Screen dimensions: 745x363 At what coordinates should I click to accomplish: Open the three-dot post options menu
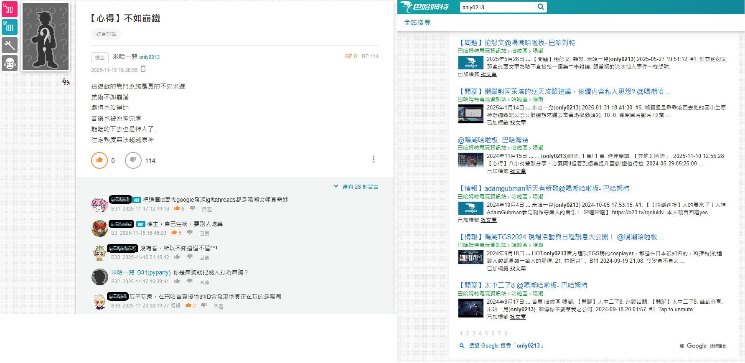[373, 159]
